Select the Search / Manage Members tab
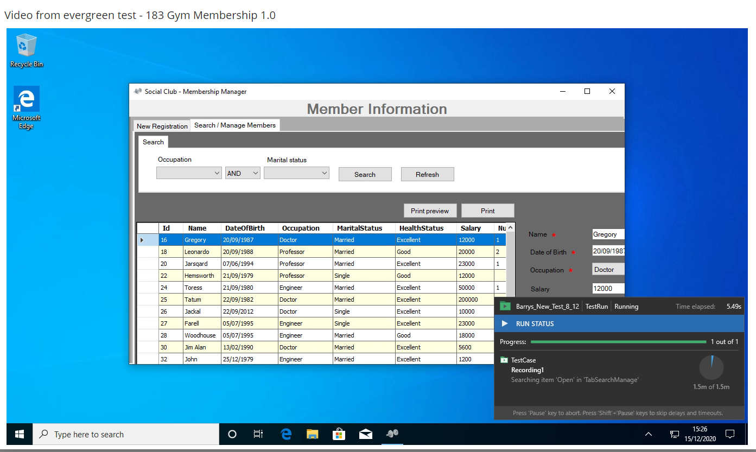The image size is (756, 452). click(235, 125)
